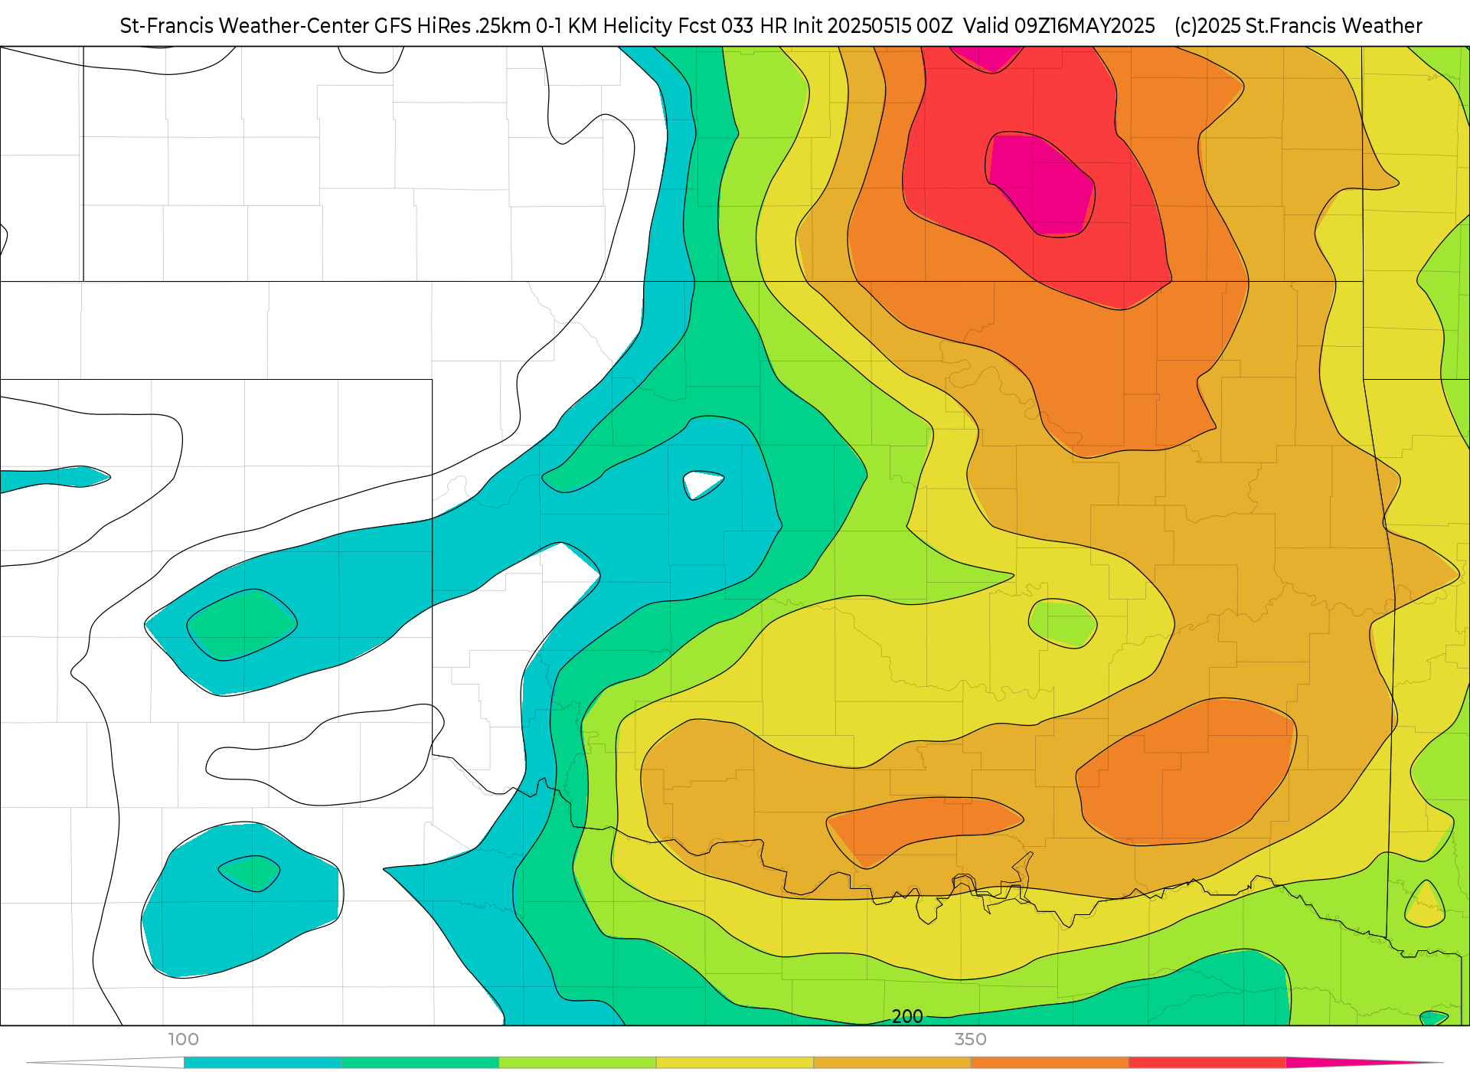
Task: Click '0-1 KM Helicity' in the title
Action: point(605,26)
